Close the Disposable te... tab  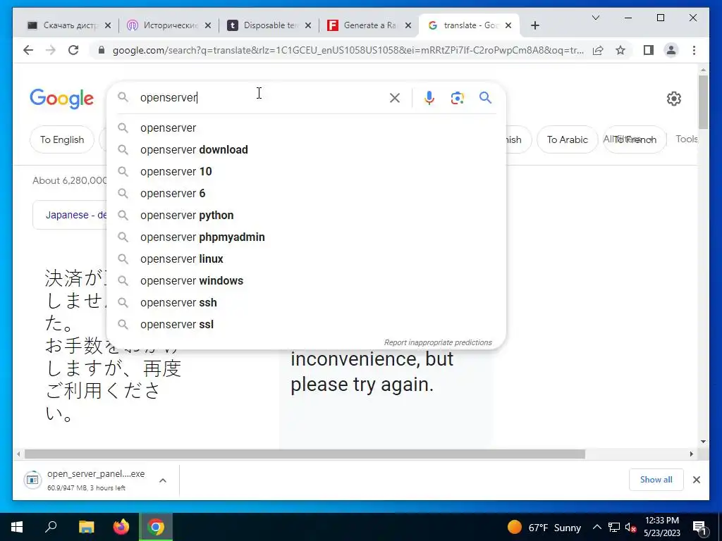[308, 25]
